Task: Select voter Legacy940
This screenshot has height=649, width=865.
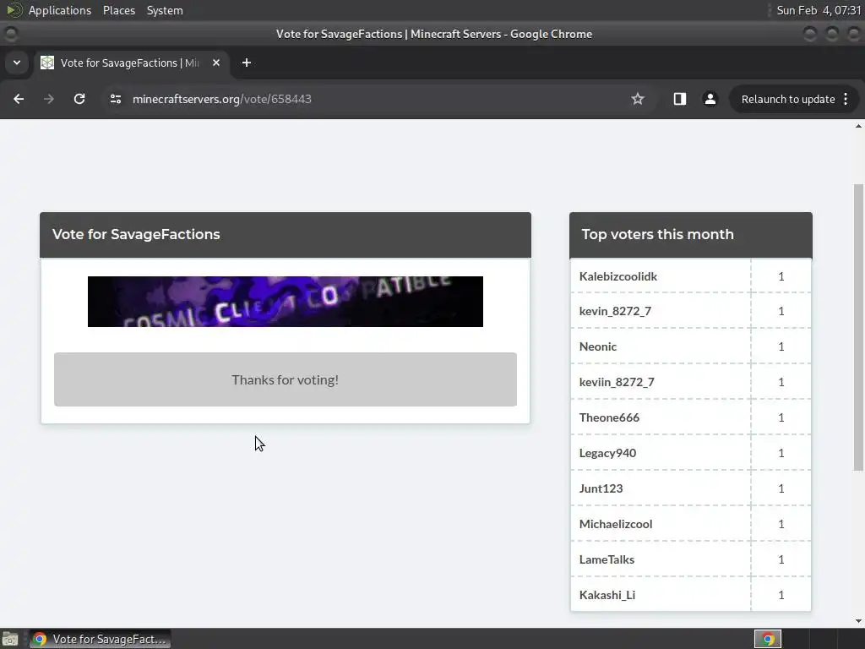Action: [x=607, y=453]
